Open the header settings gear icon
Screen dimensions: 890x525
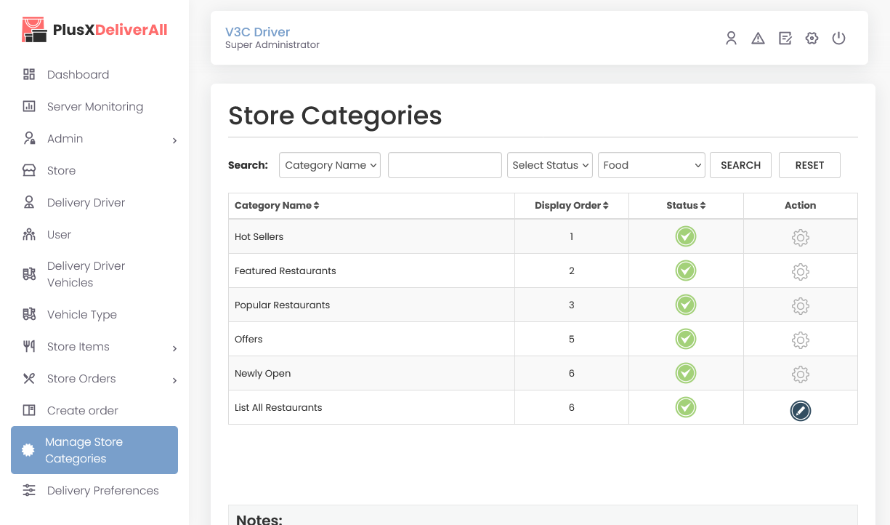[812, 39]
